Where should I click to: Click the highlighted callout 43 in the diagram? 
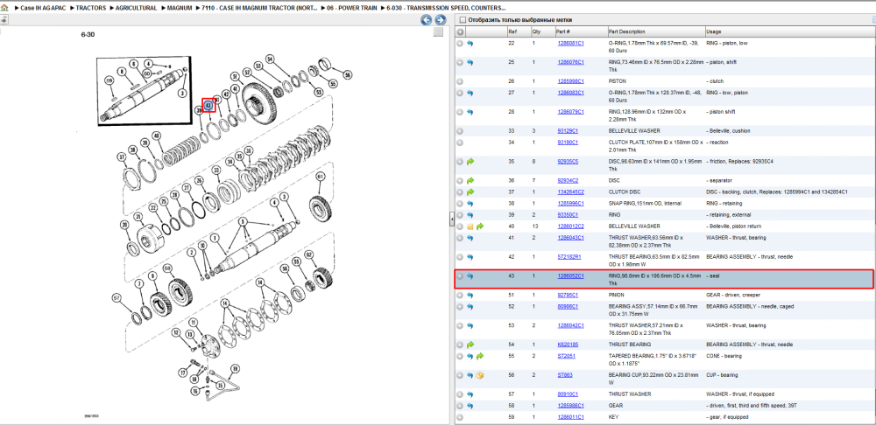[x=208, y=105]
